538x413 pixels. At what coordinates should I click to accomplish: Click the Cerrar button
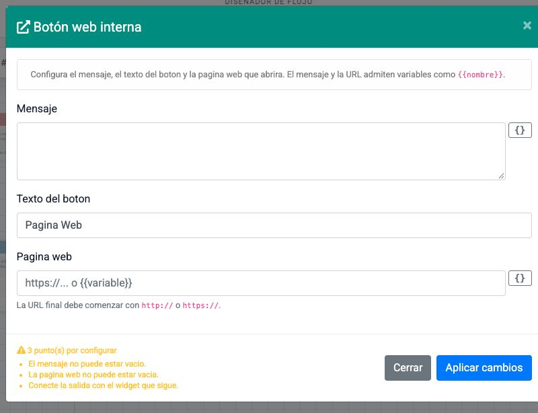point(408,368)
